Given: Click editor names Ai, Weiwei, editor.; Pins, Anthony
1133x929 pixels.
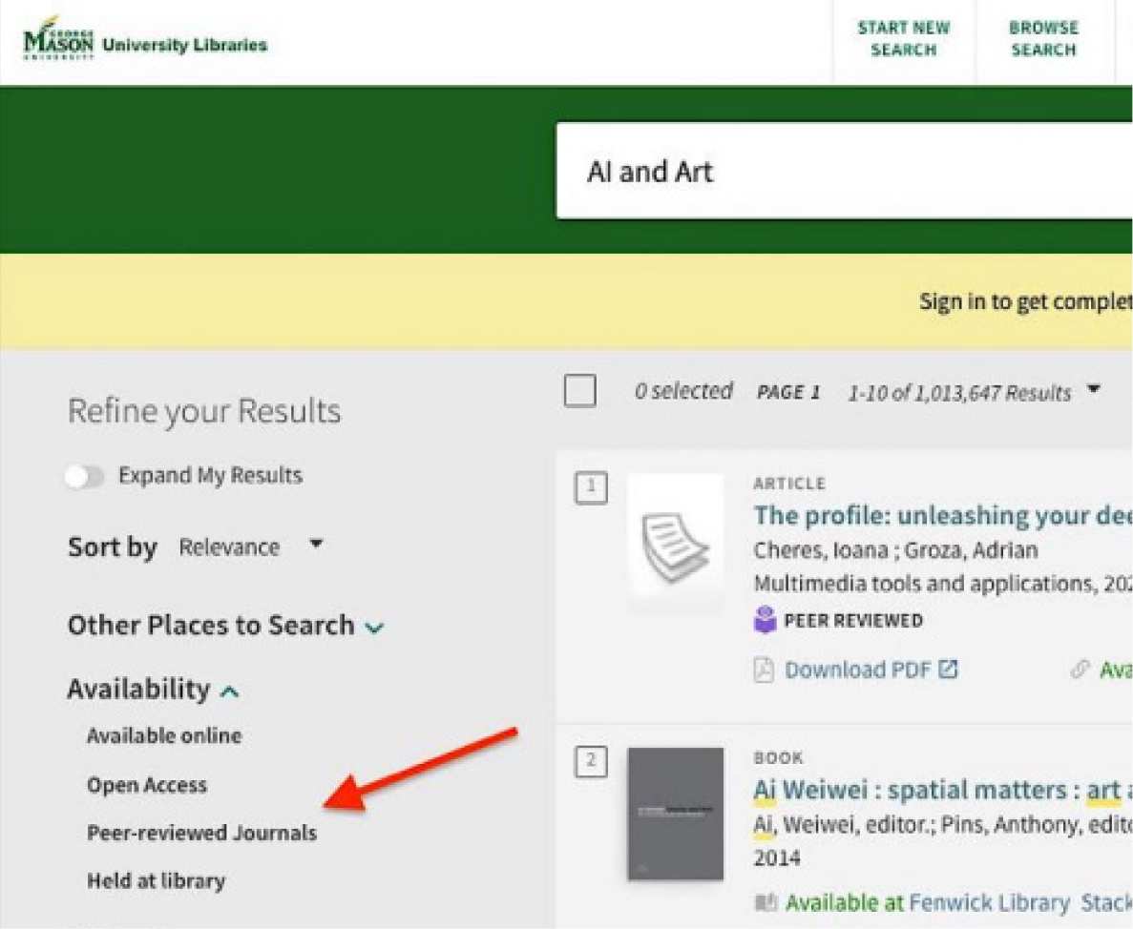Looking at the screenshot, I should pos(943,824).
